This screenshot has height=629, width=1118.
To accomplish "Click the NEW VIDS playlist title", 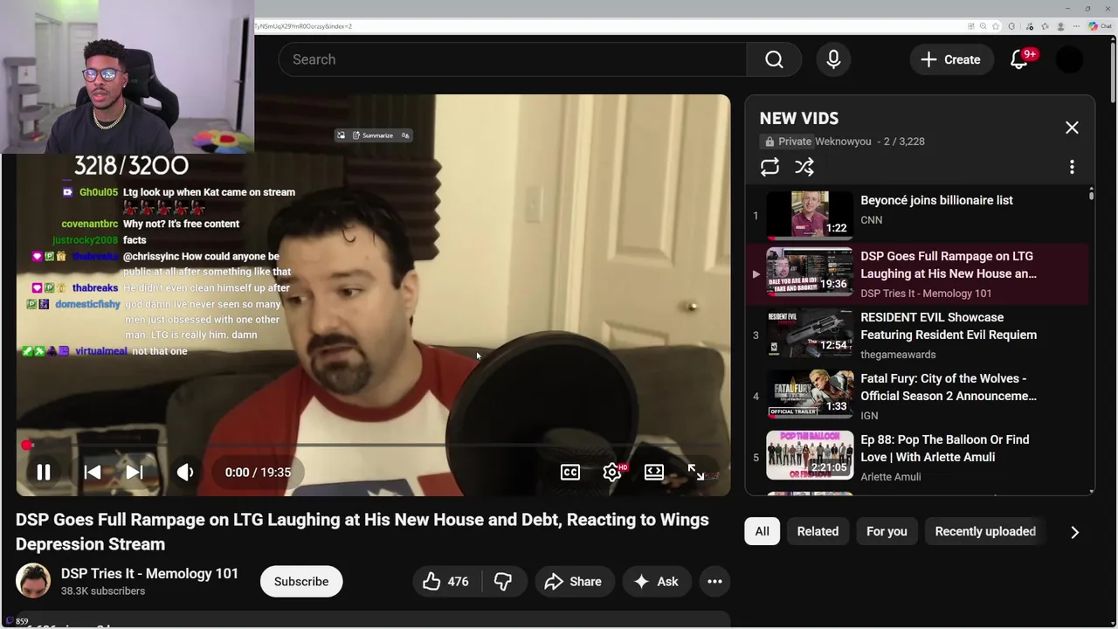I will (798, 118).
